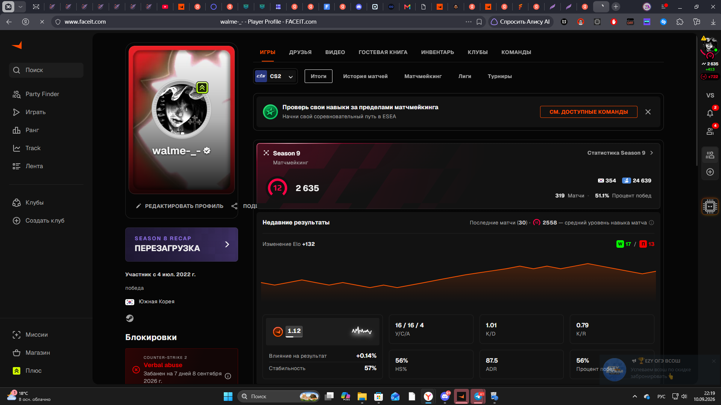Open File Explorer from taskbar

(x=362, y=396)
